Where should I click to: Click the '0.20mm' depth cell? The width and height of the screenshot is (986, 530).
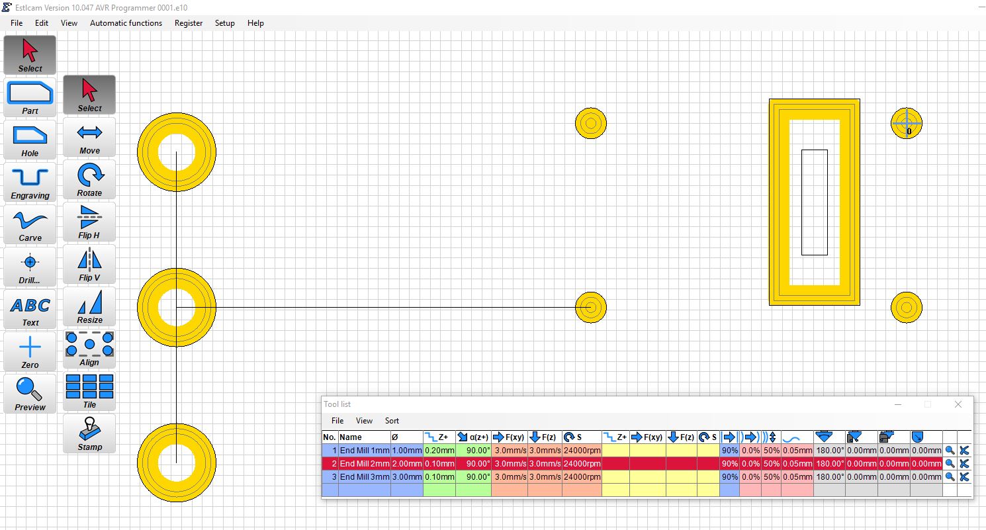[x=439, y=450]
